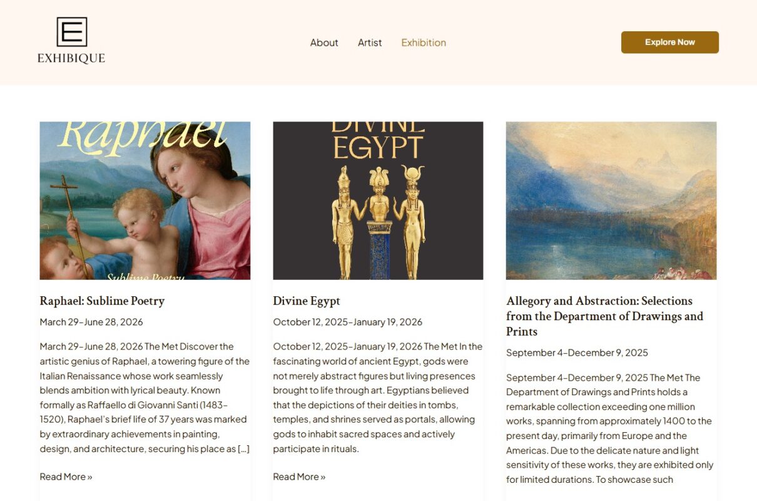Click the Exhibique square logo icon

point(71,32)
